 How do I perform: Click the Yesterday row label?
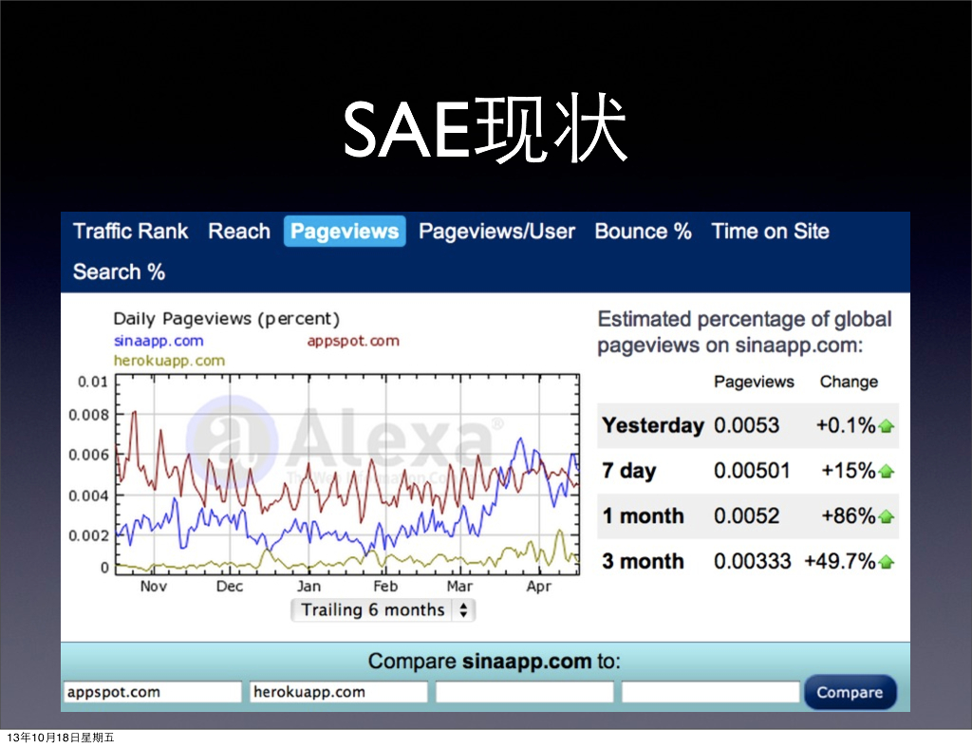click(653, 425)
